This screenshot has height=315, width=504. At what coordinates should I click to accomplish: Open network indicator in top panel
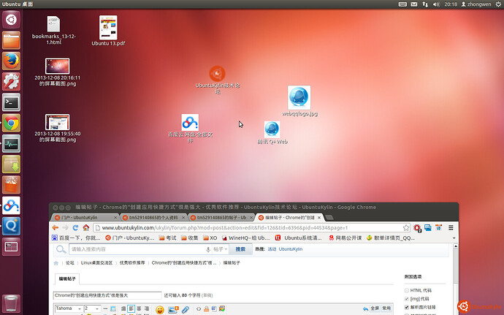point(425,4)
